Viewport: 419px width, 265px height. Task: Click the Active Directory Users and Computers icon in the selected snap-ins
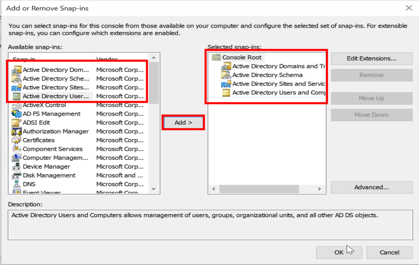226,93
